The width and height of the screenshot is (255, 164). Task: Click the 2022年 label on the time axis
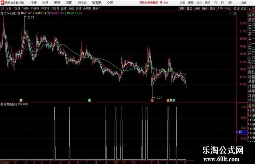pyautogui.click(x=5, y=162)
